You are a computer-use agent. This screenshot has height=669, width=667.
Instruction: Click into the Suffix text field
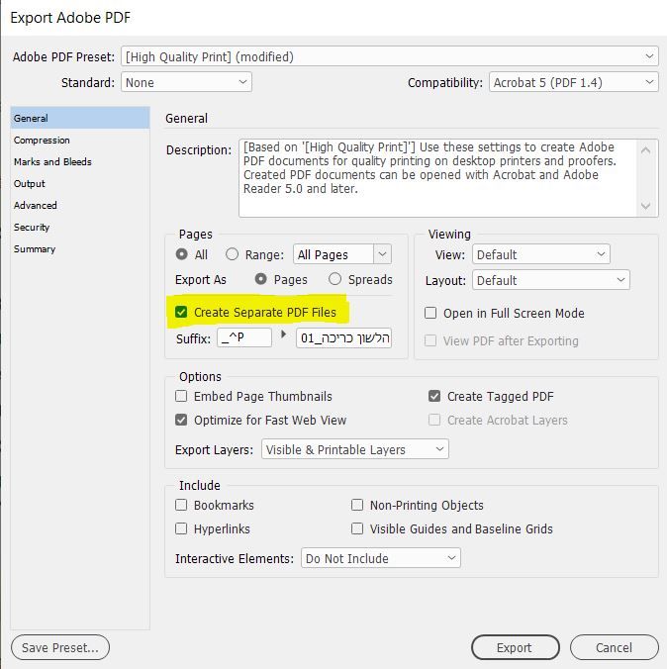click(x=245, y=337)
